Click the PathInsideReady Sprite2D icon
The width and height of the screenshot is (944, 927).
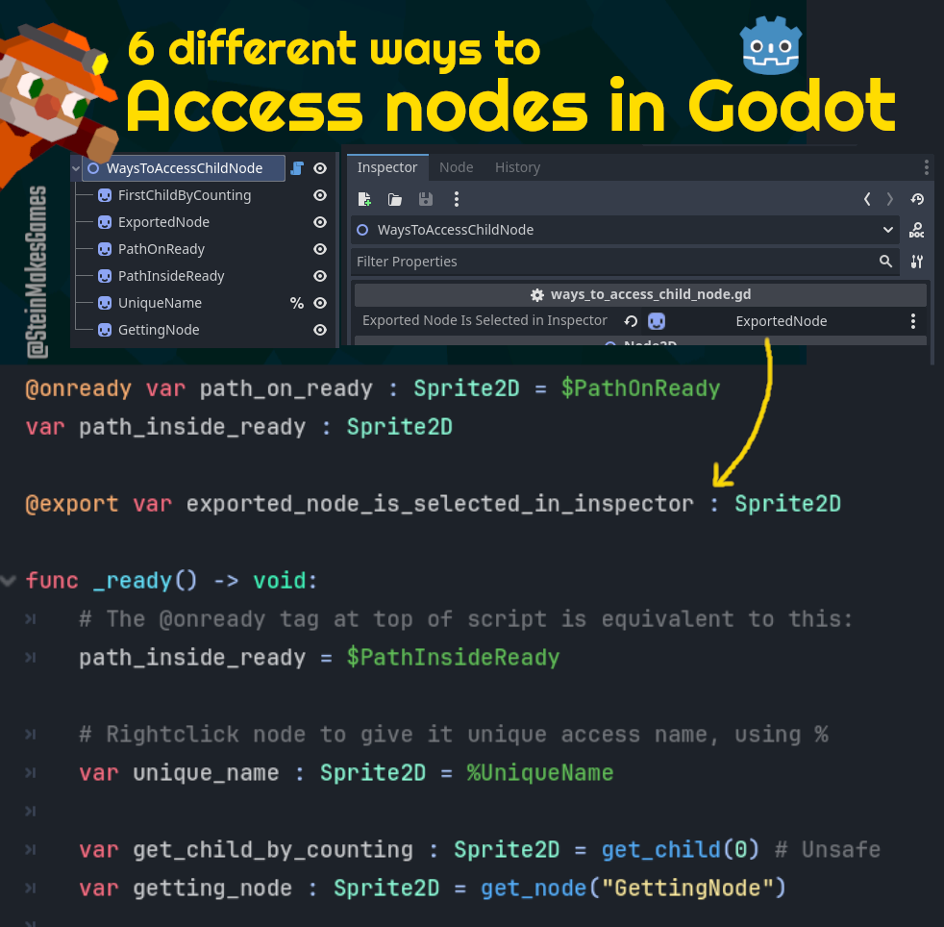point(105,276)
